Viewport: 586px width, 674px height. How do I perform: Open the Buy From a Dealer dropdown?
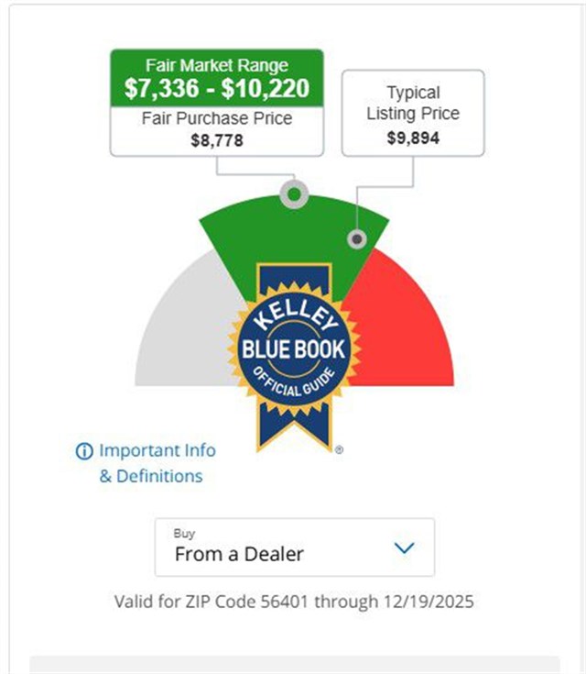[x=294, y=547]
